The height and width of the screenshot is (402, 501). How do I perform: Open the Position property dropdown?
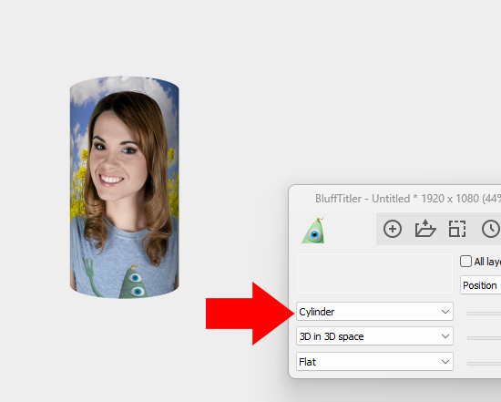tap(480, 285)
